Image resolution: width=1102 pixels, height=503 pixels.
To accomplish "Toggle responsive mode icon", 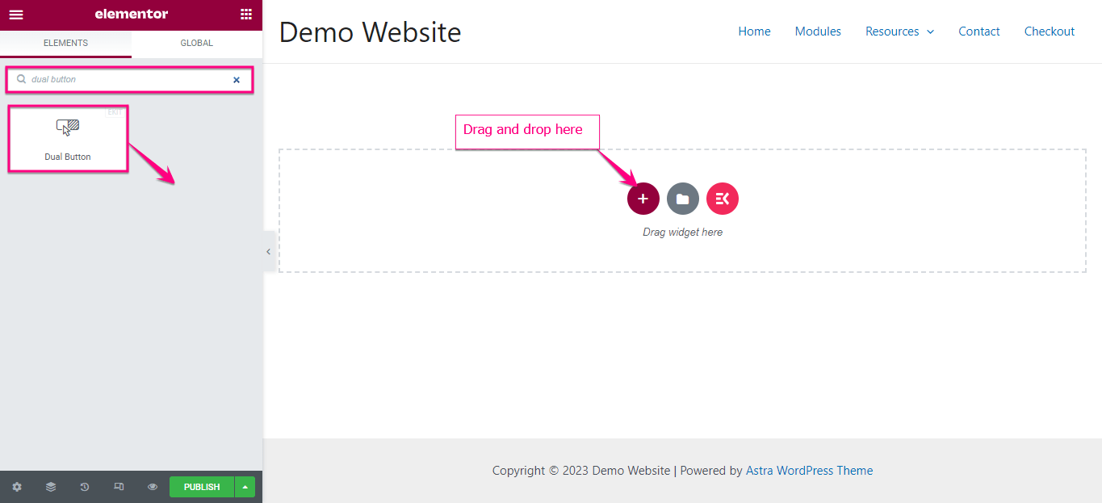I will pyautogui.click(x=119, y=487).
